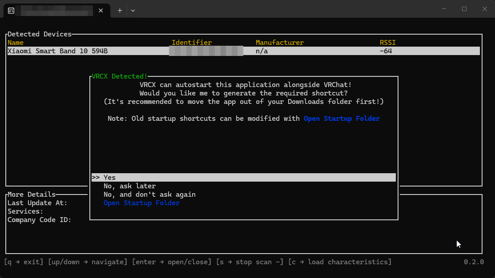Screen dimensions: 495x278
Task: Click the "c → load characteristics" hint
Action: pos(340,262)
